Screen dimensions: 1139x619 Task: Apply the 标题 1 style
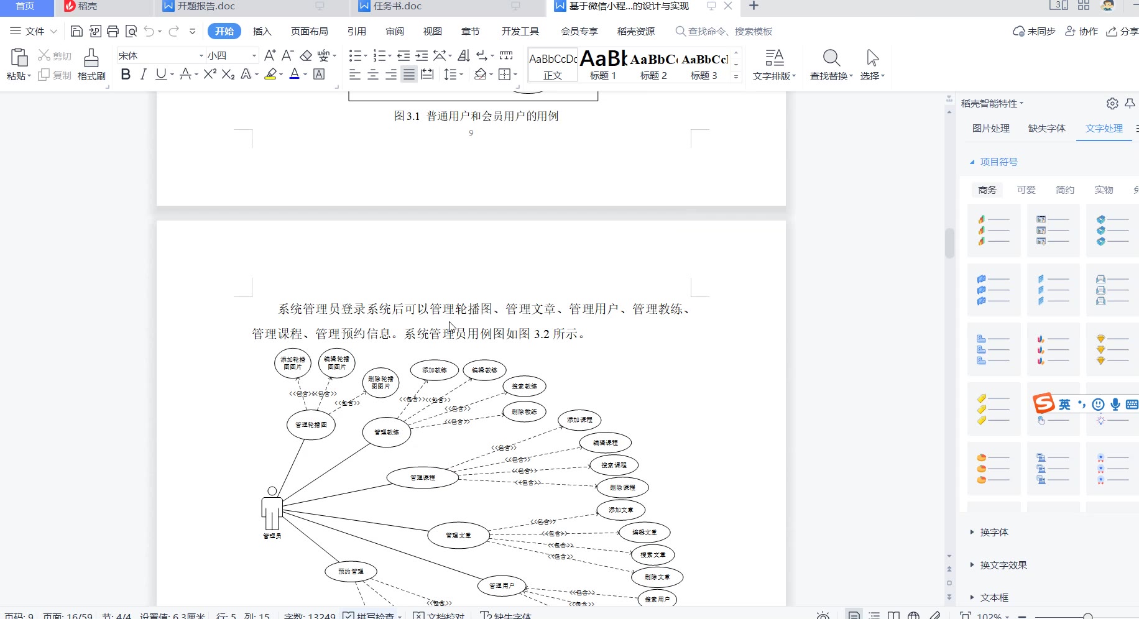click(603, 65)
